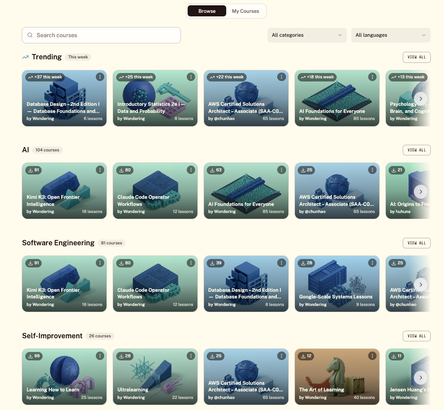Click the 99 downloads badge on Learning How to Learn

coord(34,356)
